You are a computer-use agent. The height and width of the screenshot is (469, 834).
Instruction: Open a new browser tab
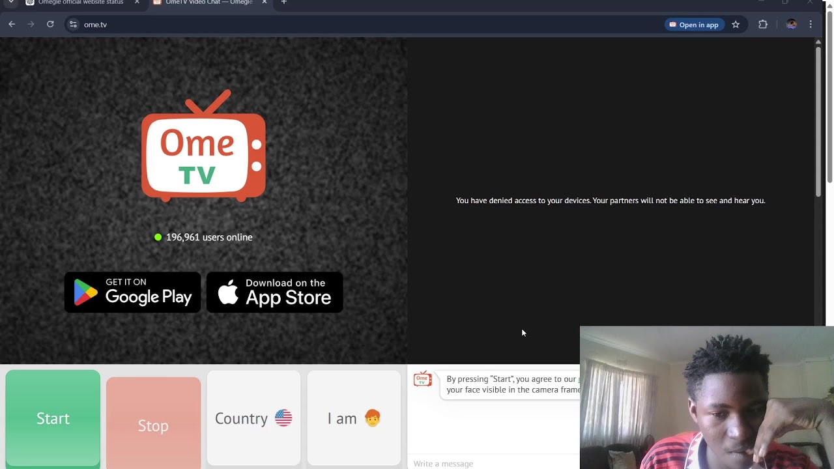tap(283, 3)
